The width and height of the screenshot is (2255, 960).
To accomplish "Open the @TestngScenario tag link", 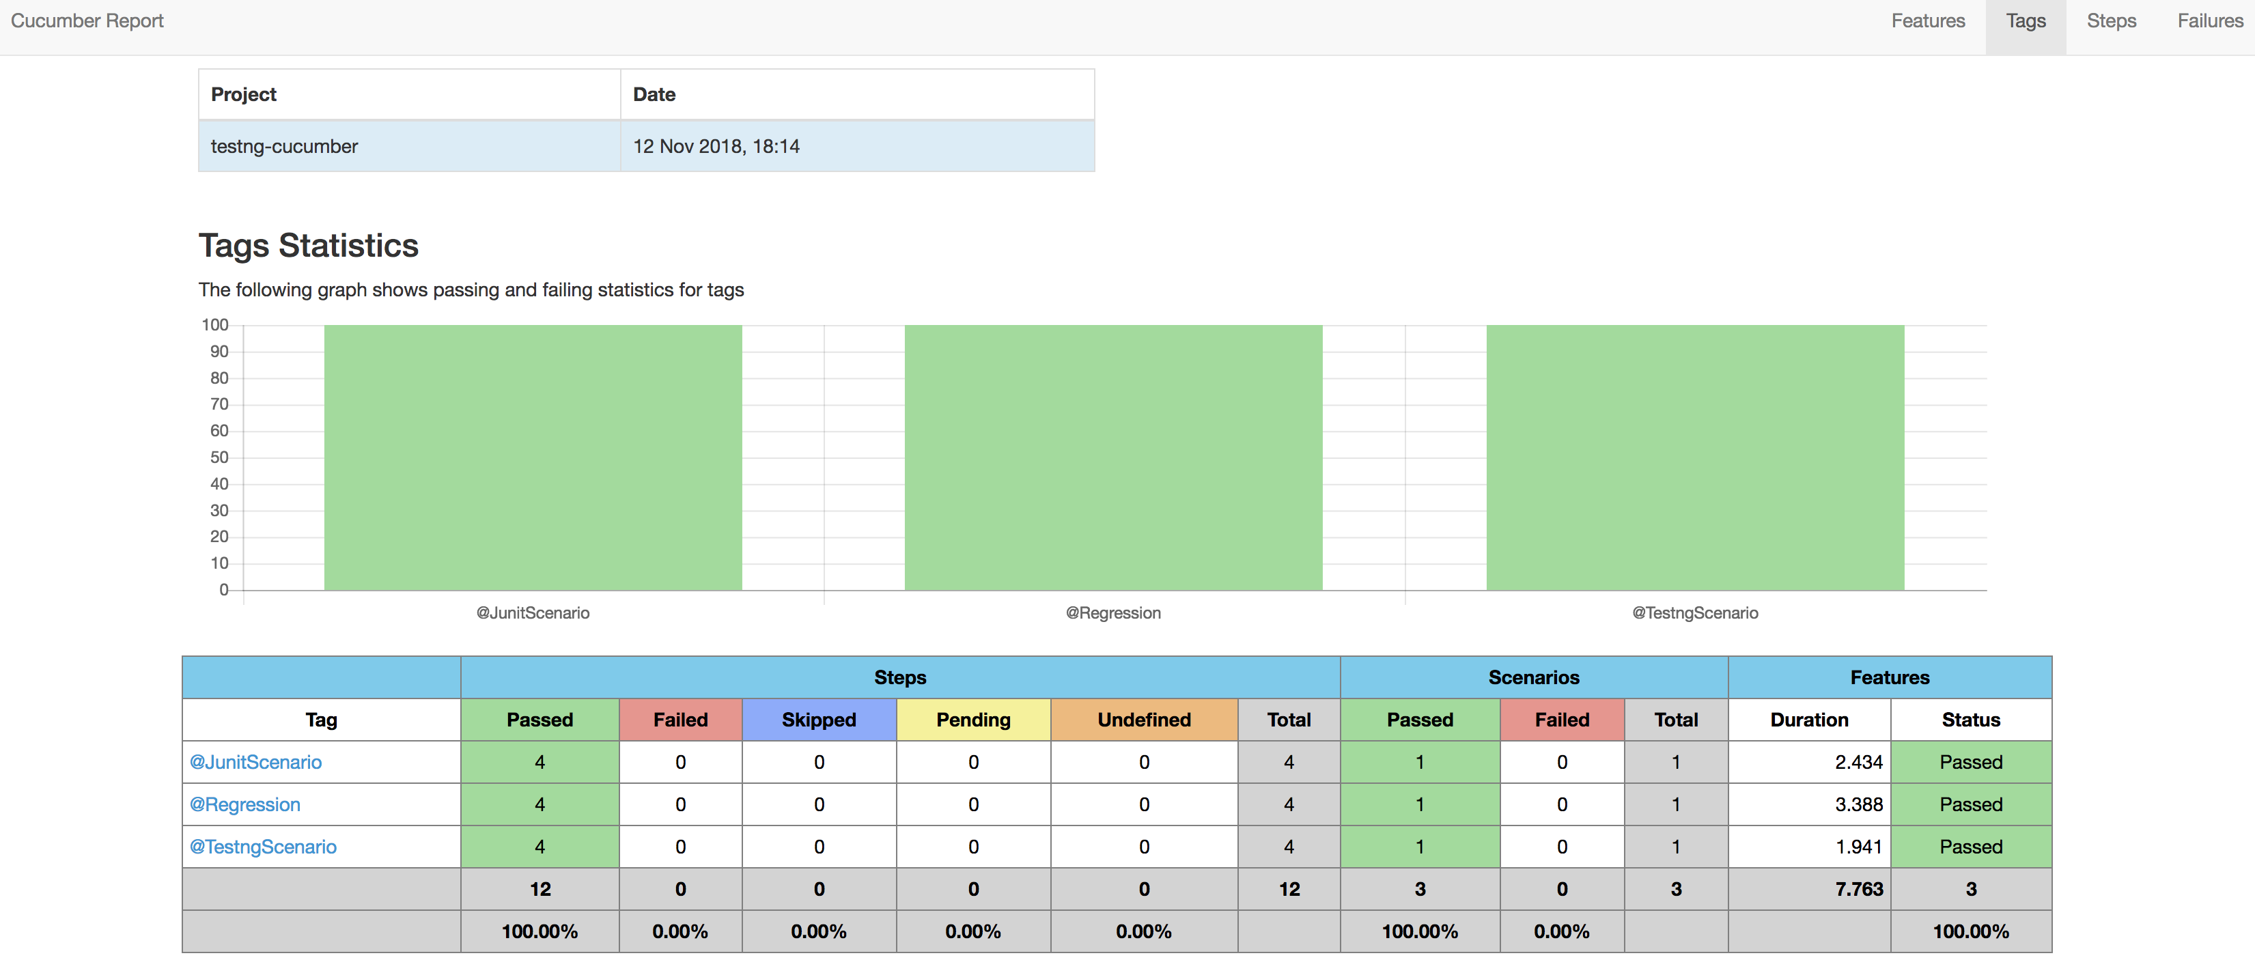I will pyautogui.click(x=264, y=846).
